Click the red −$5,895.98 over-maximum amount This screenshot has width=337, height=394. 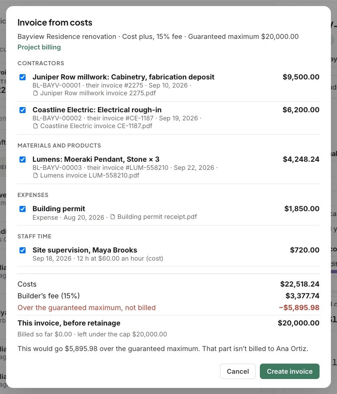click(x=299, y=308)
